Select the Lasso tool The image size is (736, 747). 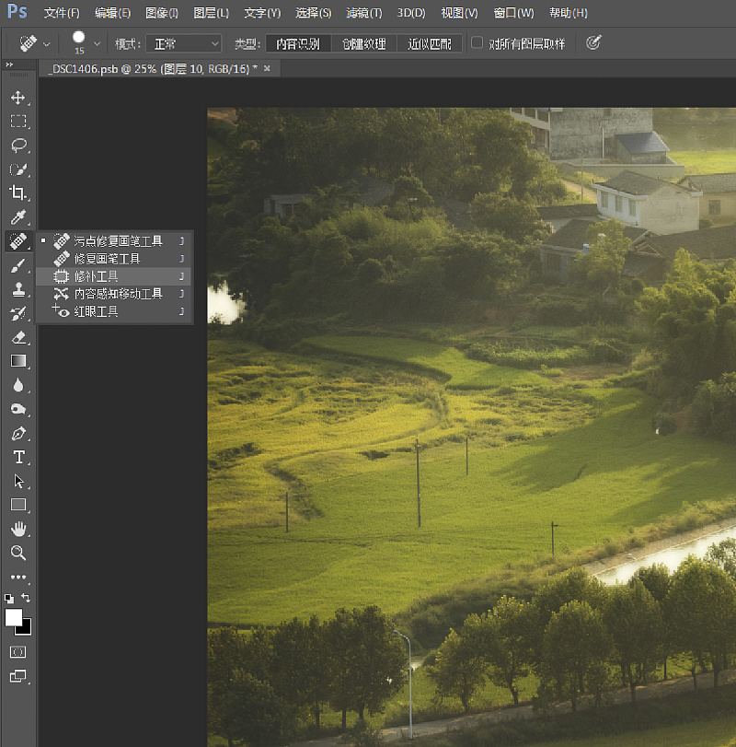(18, 145)
